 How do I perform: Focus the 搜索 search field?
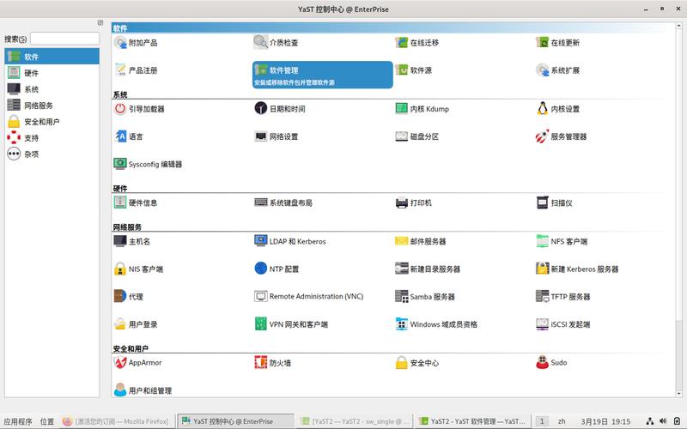65,39
